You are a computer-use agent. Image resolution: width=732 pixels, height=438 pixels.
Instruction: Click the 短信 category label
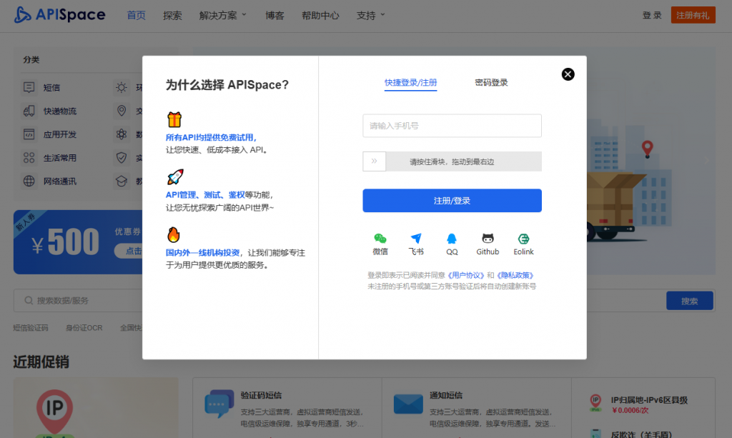pos(51,88)
